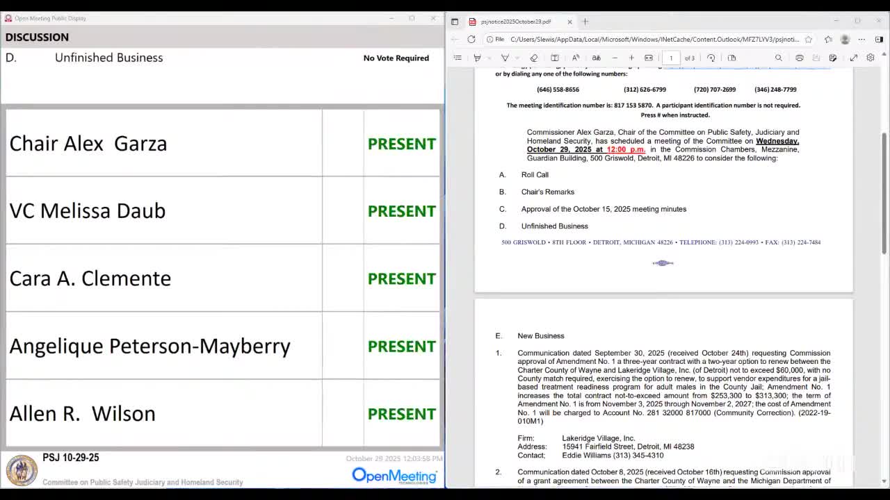
Task: Start Read aloud in PDF toolbar
Action: (576, 58)
